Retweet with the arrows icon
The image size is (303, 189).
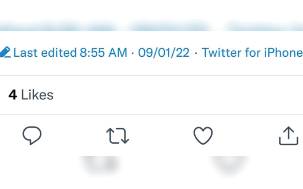[x=117, y=136]
